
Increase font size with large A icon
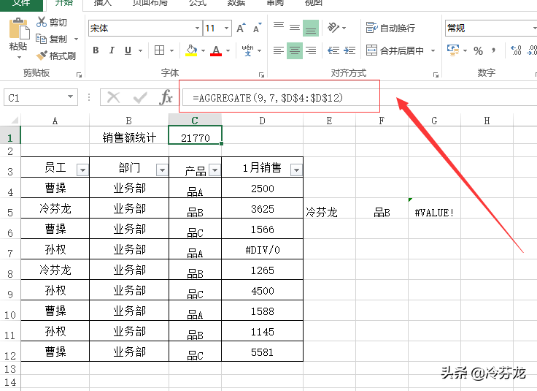click(x=241, y=28)
